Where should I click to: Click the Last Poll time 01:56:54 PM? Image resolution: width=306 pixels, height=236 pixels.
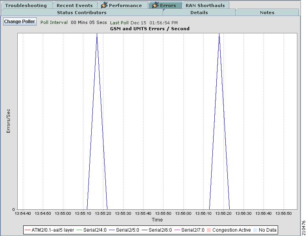click(x=164, y=23)
